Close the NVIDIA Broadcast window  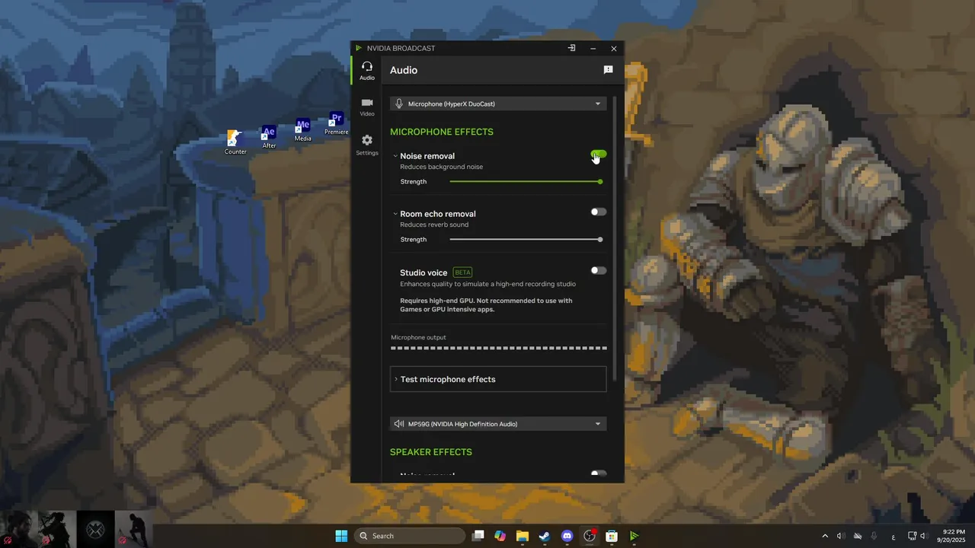[614, 48]
